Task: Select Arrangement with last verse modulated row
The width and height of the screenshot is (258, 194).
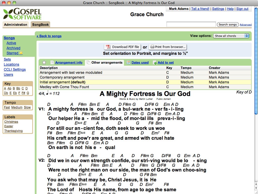Action: pos(145,72)
